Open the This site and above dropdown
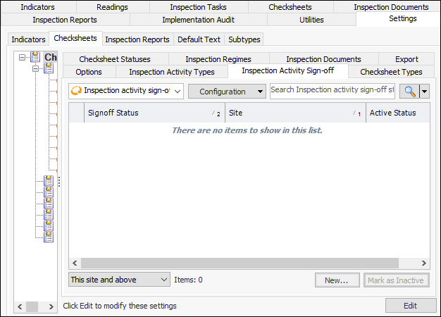 119,279
